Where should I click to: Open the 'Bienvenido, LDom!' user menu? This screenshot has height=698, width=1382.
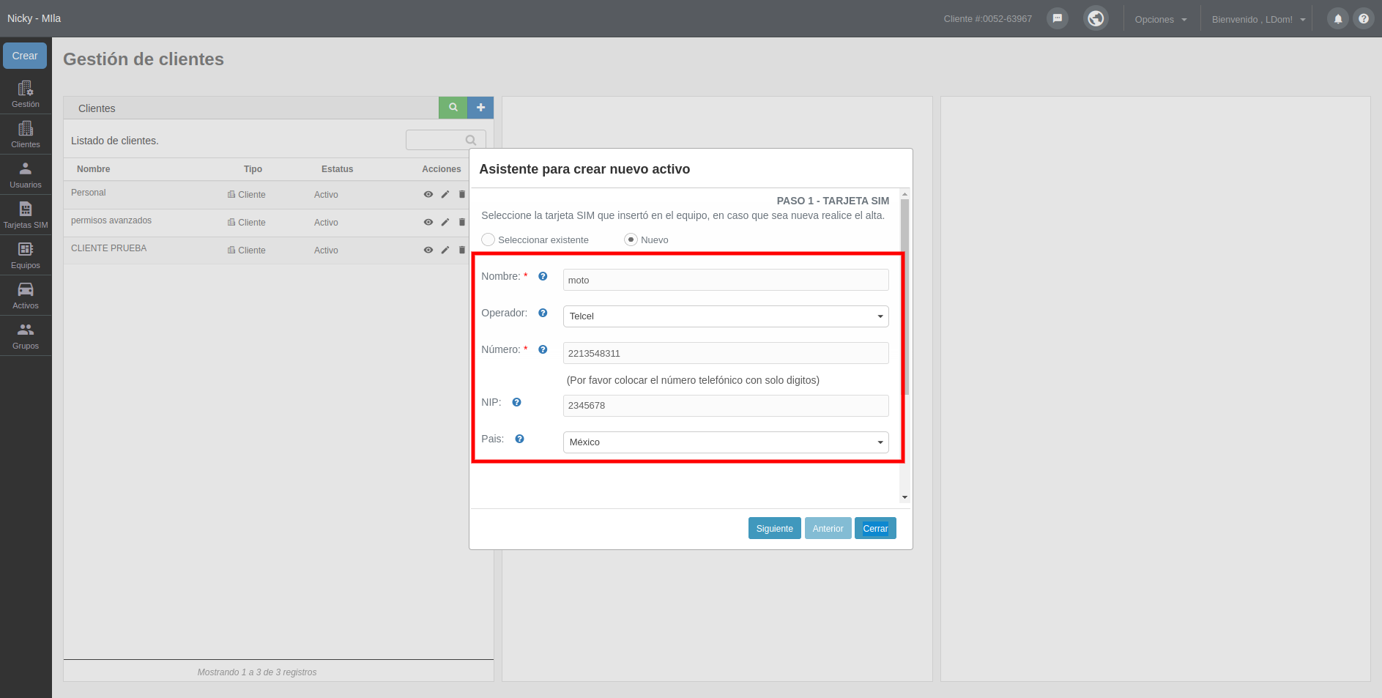(x=1258, y=19)
